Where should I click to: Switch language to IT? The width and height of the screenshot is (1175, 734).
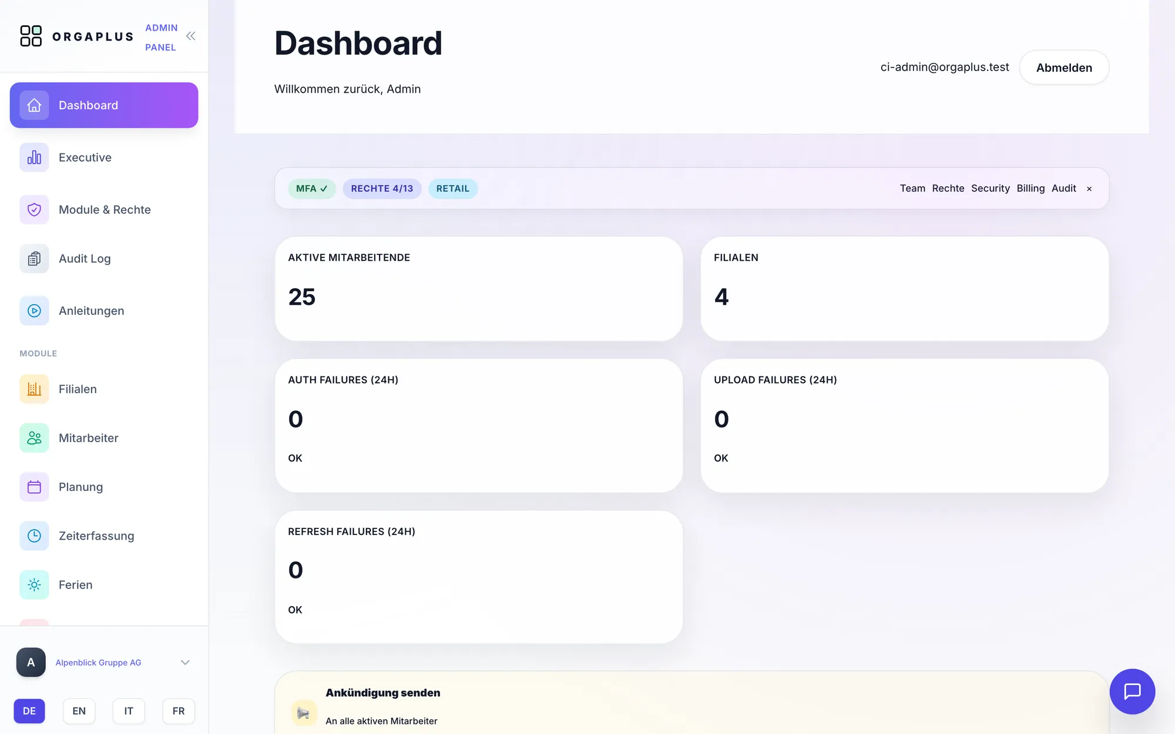pyautogui.click(x=129, y=711)
